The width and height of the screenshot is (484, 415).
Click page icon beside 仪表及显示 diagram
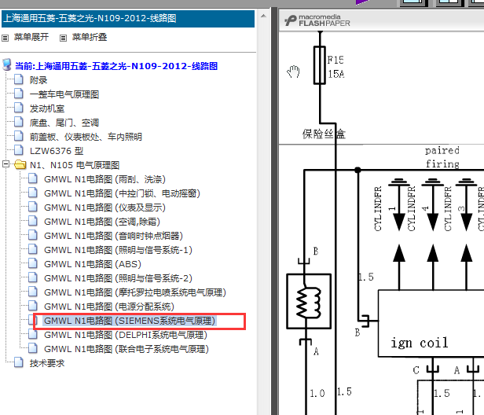[33, 207]
